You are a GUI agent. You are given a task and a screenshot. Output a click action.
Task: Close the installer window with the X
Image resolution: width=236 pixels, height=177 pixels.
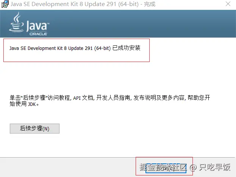(228, 4)
